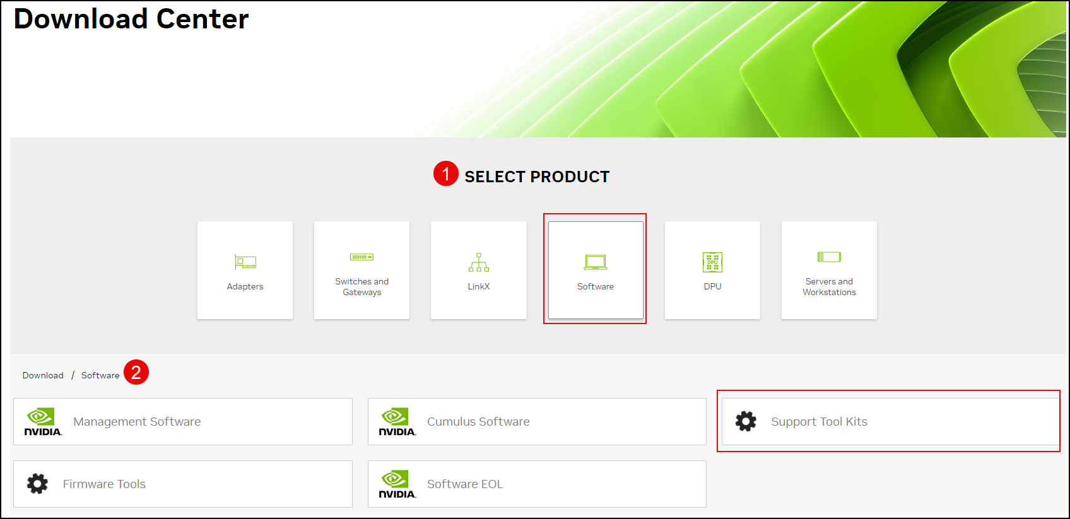1070x519 pixels.
Task: Click the Servers and Workstations icon
Action: click(x=829, y=257)
